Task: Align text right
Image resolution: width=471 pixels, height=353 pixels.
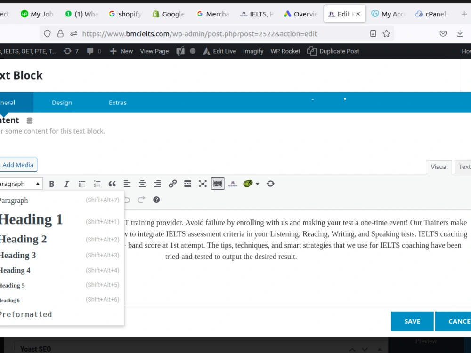Action: point(157,184)
